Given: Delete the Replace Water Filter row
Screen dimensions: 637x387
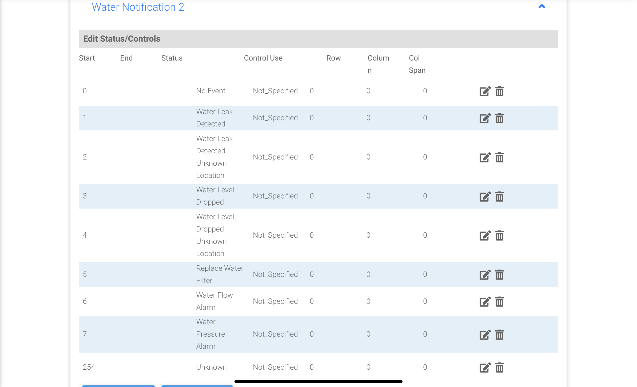Looking at the screenshot, I should click(x=499, y=275).
